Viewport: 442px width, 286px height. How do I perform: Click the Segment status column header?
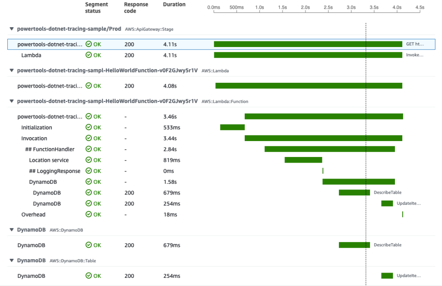point(96,7)
